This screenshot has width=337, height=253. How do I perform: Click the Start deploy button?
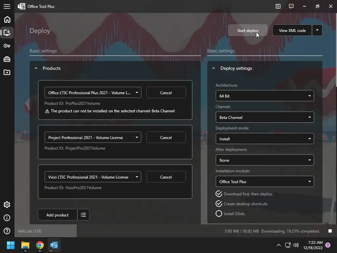pyautogui.click(x=247, y=30)
